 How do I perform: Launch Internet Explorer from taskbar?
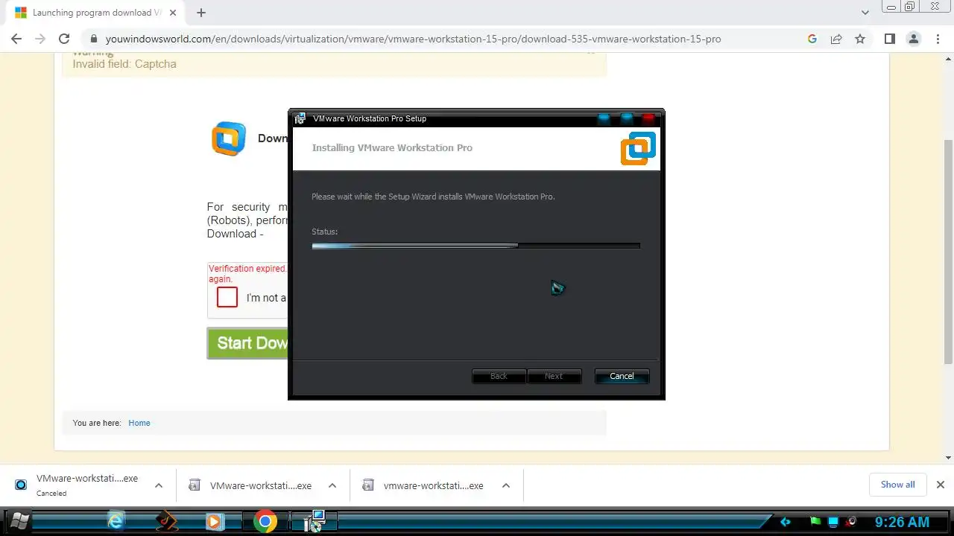pos(116,522)
